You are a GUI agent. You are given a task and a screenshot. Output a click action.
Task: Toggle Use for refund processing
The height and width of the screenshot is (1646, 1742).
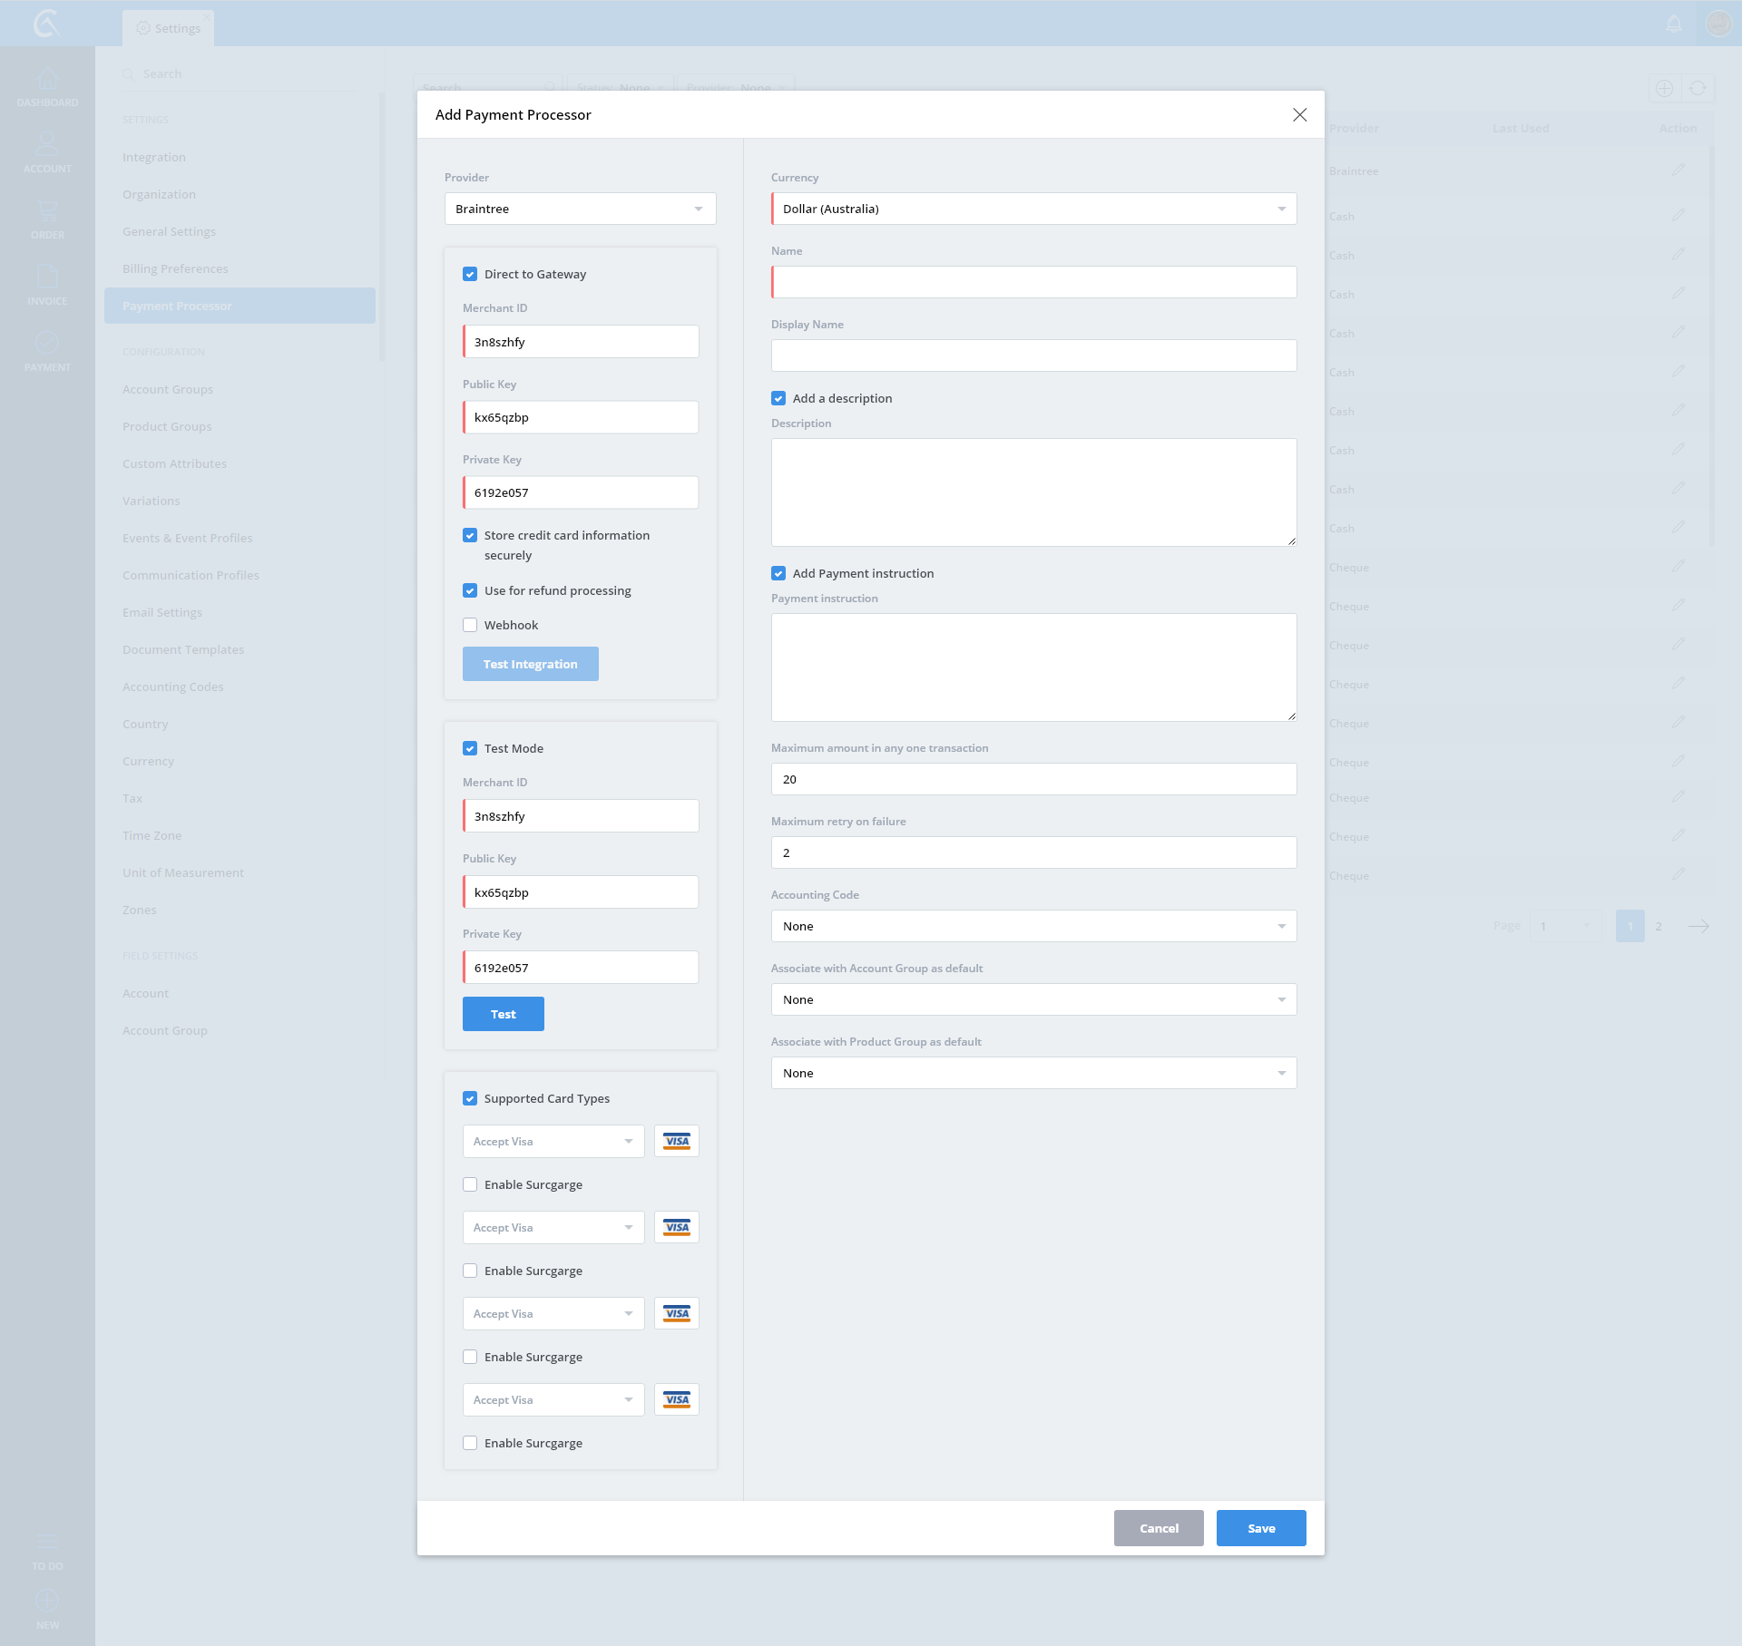pos(470,590)
